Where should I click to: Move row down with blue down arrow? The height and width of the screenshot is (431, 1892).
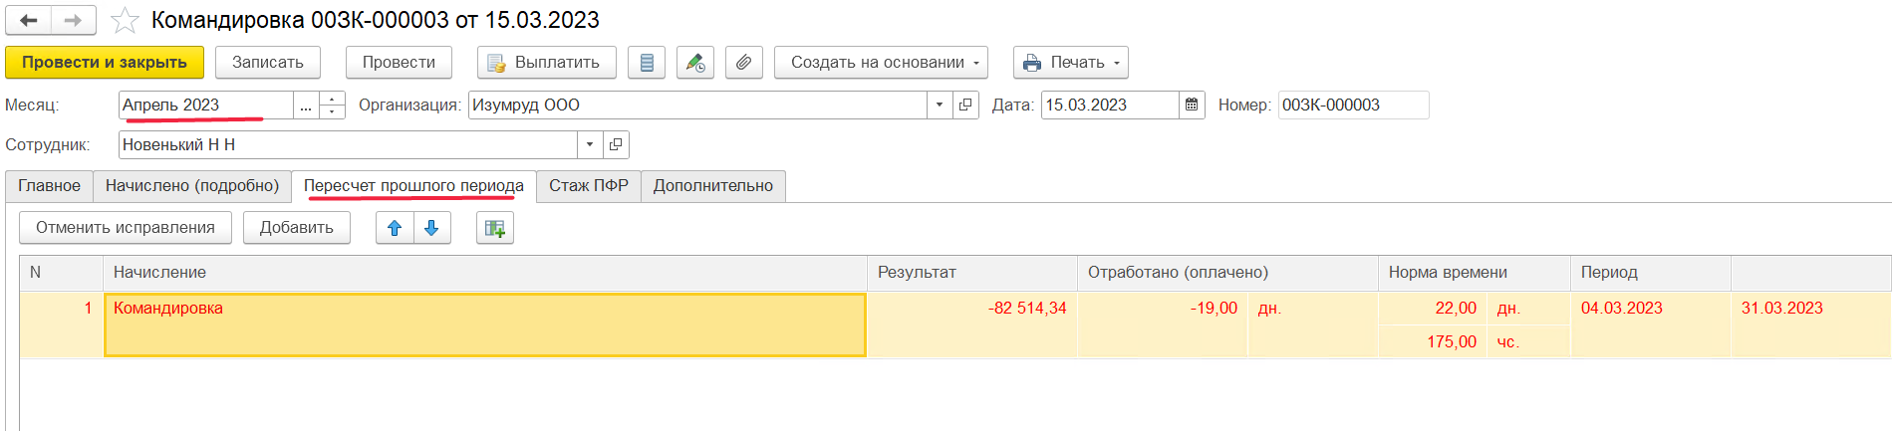coord(431,228)
